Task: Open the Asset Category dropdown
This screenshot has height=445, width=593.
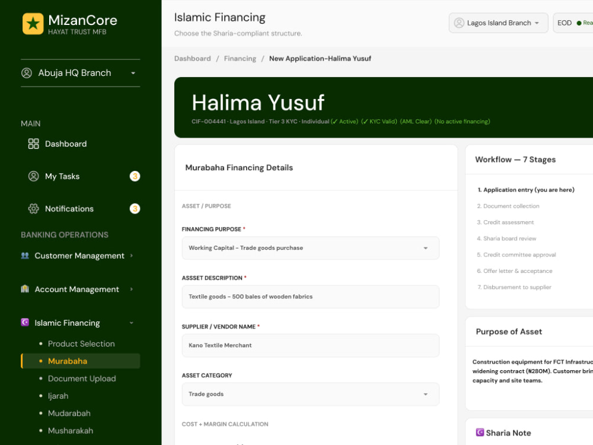Action: pos(311,394)
